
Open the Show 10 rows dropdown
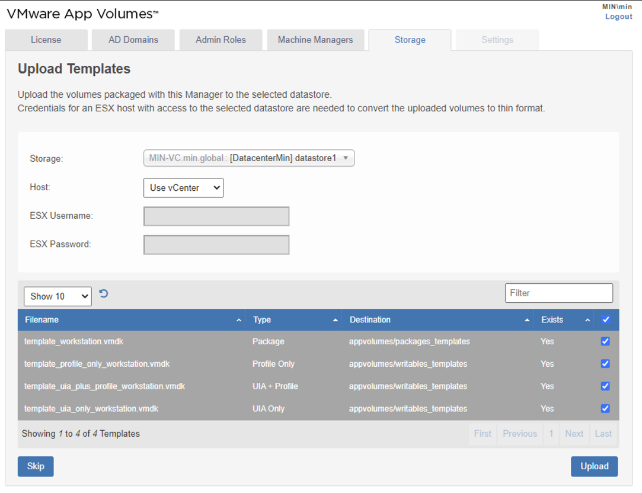[x=58, y=296]
